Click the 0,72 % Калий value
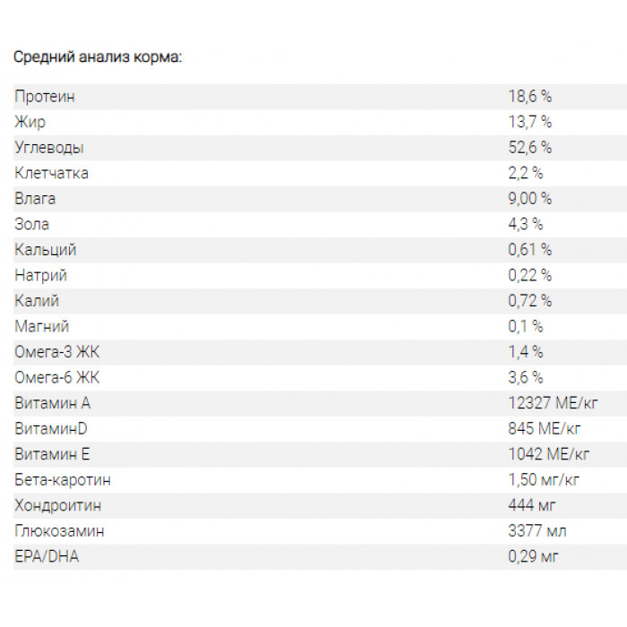Image resolution: width=627 pixels, height=627 pixels. click(530, 301)
